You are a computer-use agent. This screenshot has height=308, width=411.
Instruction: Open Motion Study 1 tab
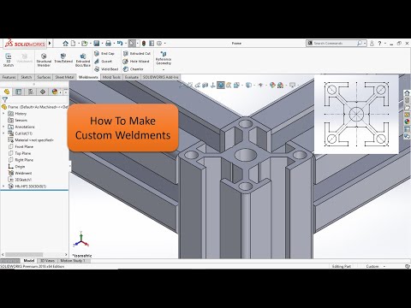click(73, 261)
